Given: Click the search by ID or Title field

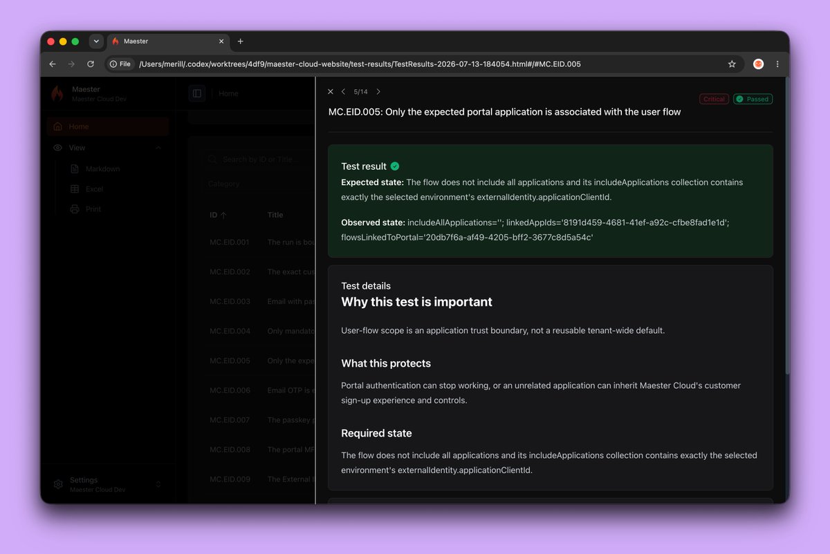Looking at the screenshot, I should click(259, 160).
